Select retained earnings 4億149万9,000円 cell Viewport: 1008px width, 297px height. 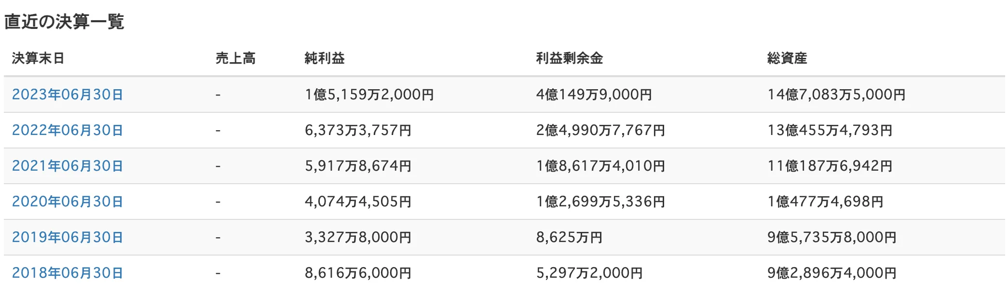pos(594,94)
